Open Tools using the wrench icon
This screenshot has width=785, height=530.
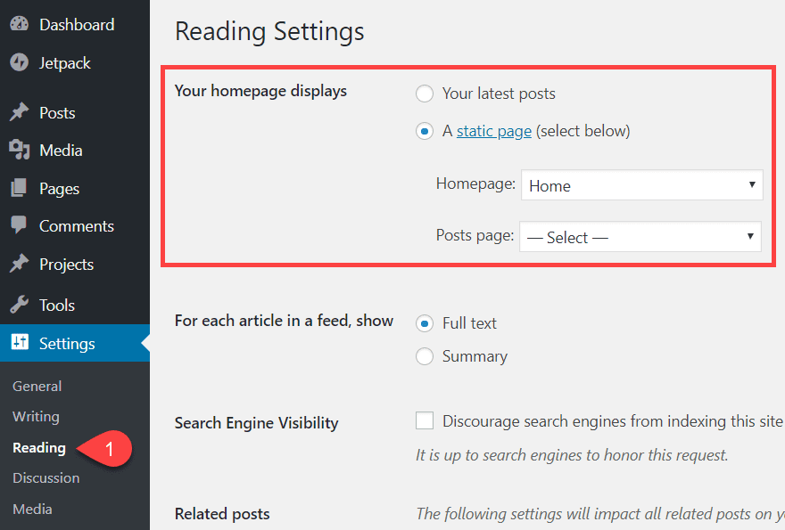20,305
